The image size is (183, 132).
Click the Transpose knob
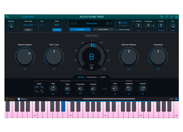[x=148, y=26]
